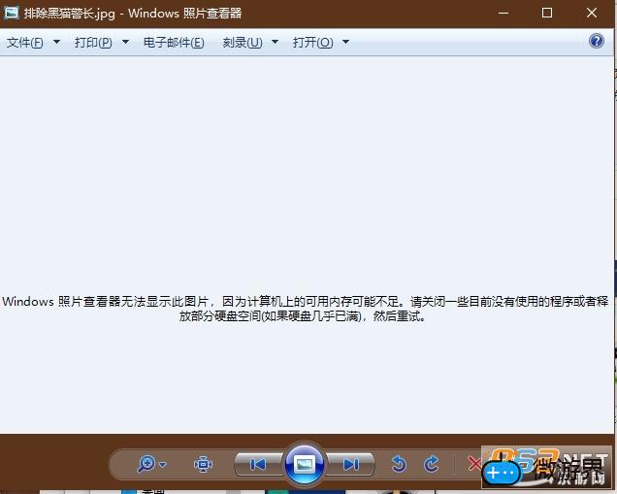Click the fit-to-window actual size icon
Viewport: 617px width, 494px height.
point(203,465)
